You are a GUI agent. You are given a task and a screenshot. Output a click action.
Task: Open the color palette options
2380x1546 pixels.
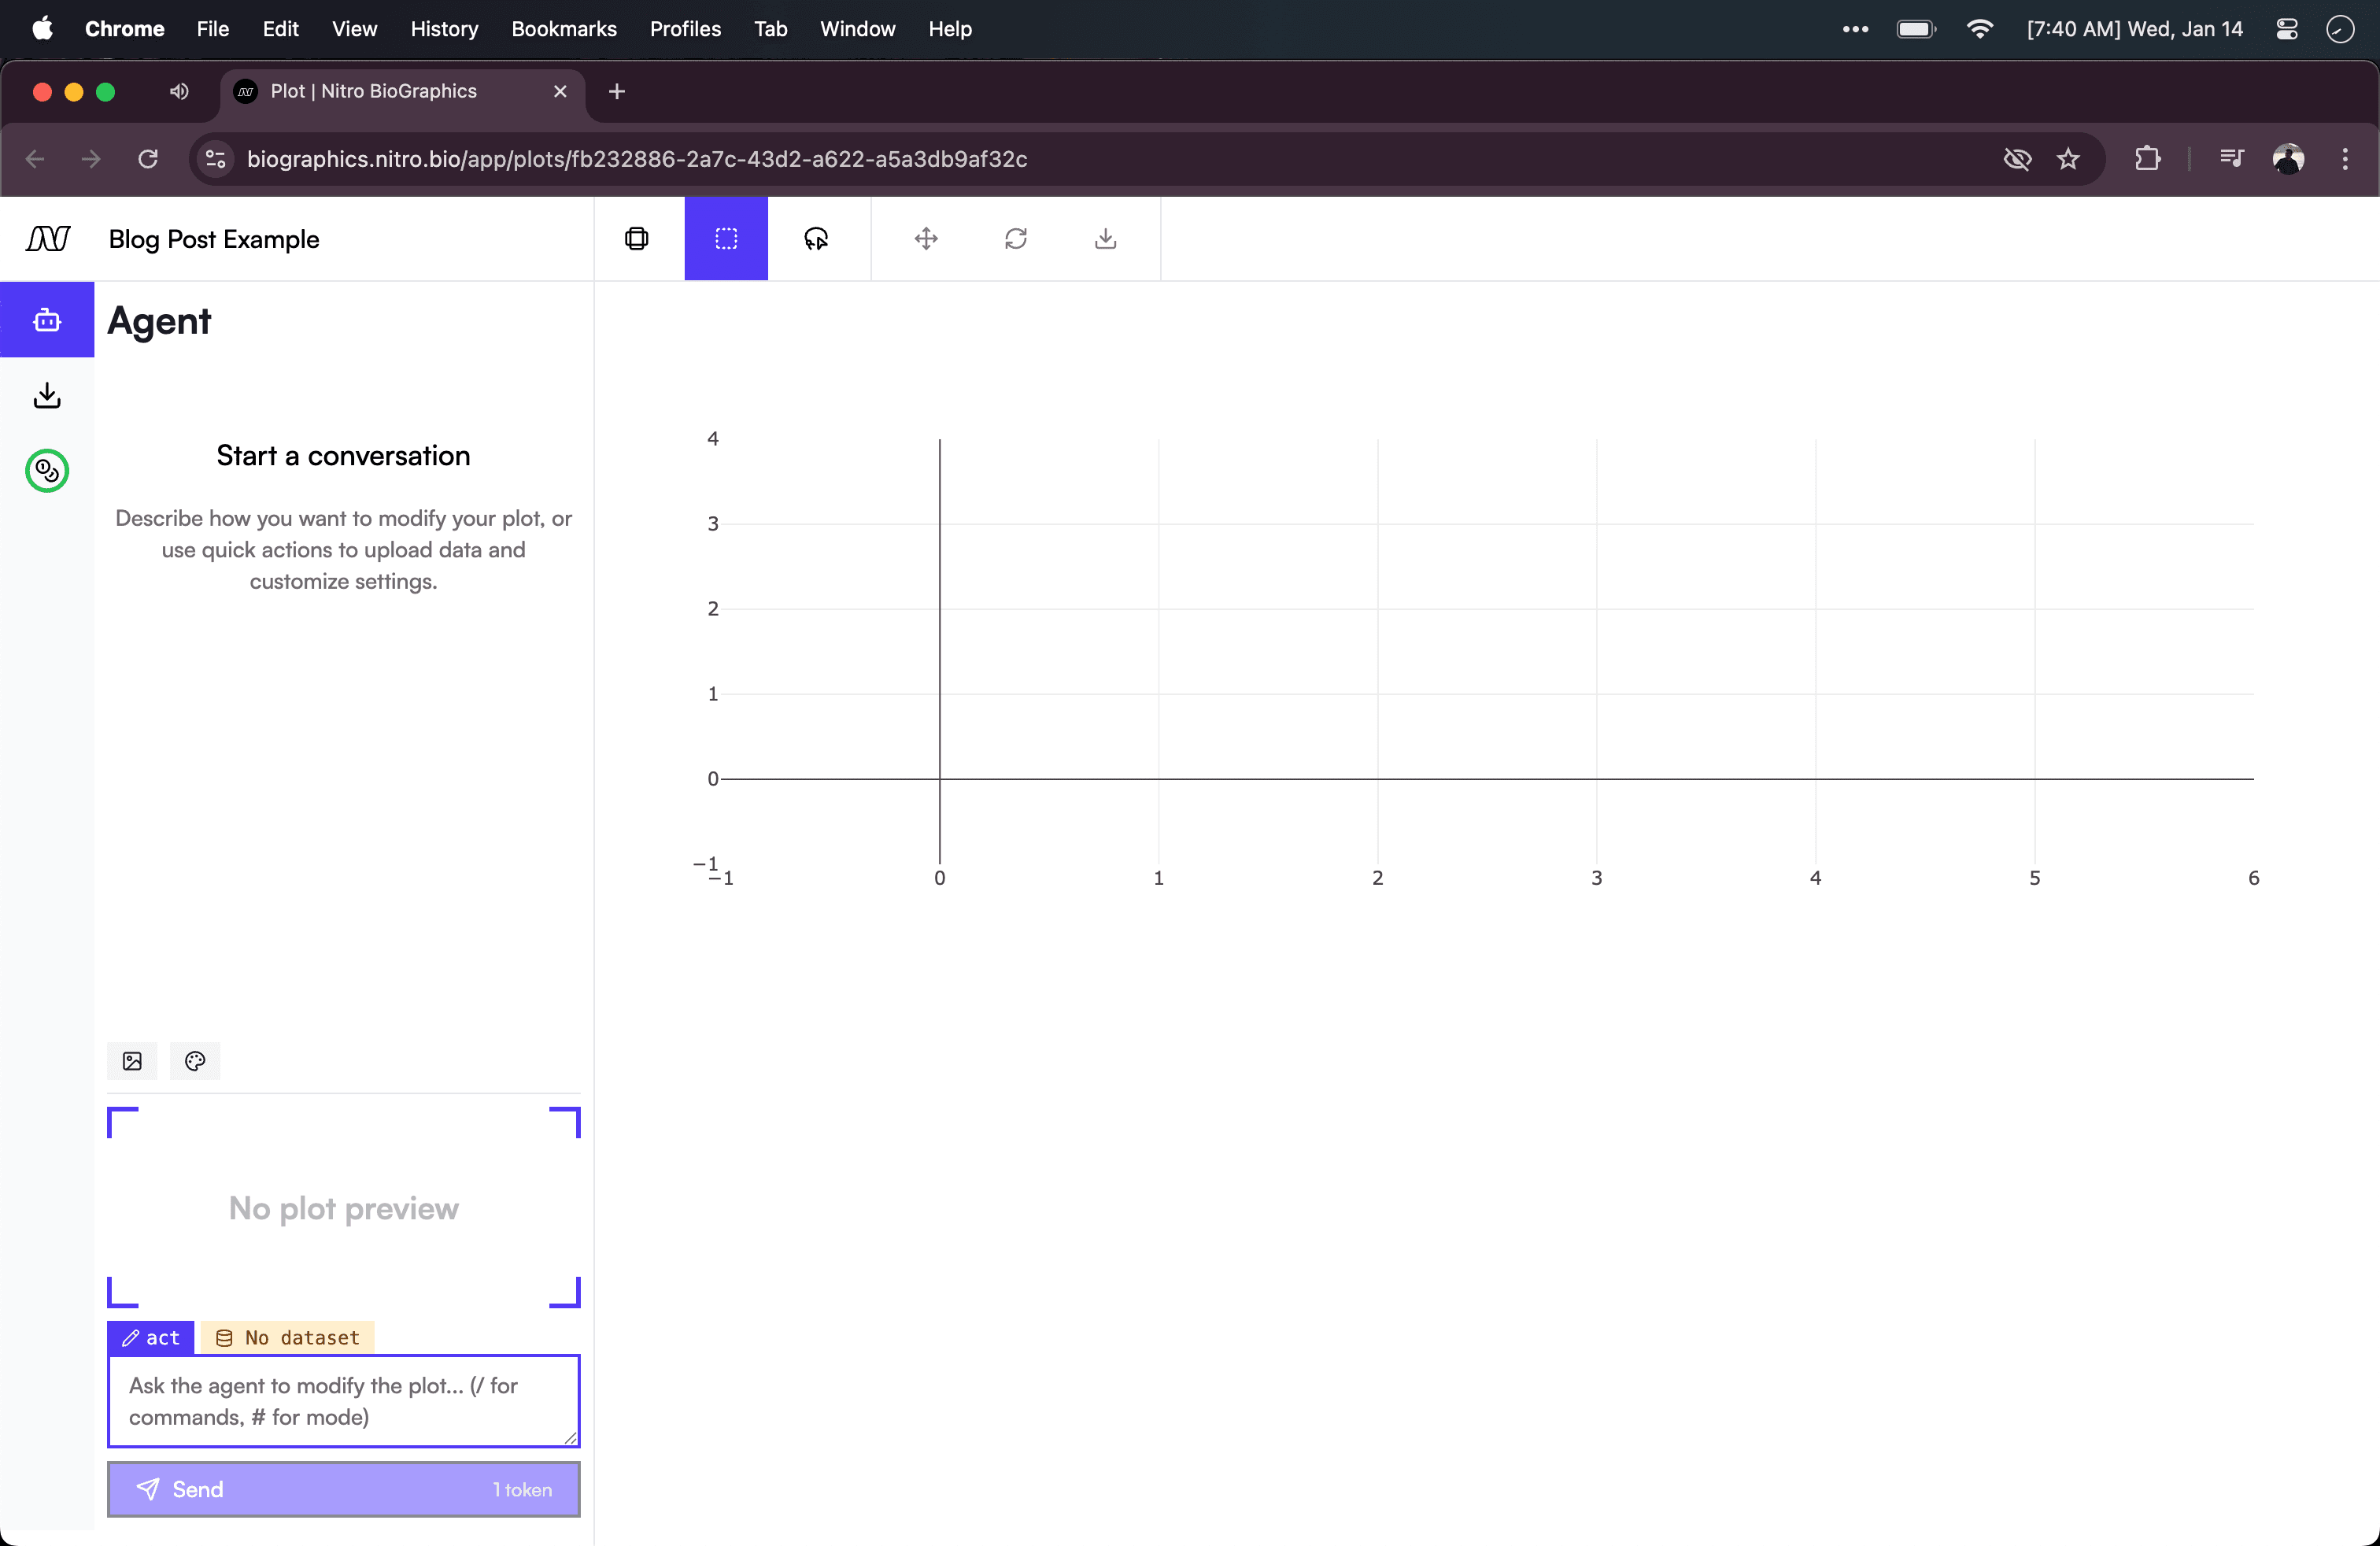(194, 1061)
